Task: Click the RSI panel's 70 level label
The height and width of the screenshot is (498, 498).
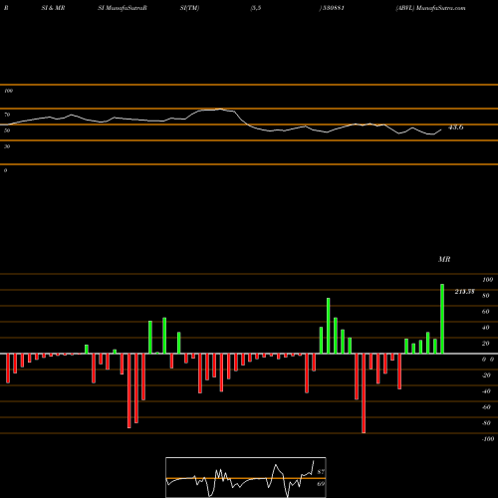Action: pos(7,115)
